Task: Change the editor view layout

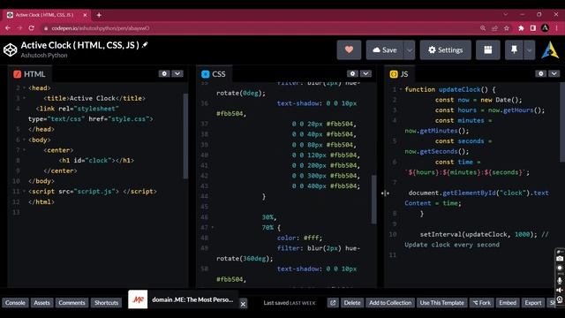Action: pyautogui.click(x=488, y=49)
